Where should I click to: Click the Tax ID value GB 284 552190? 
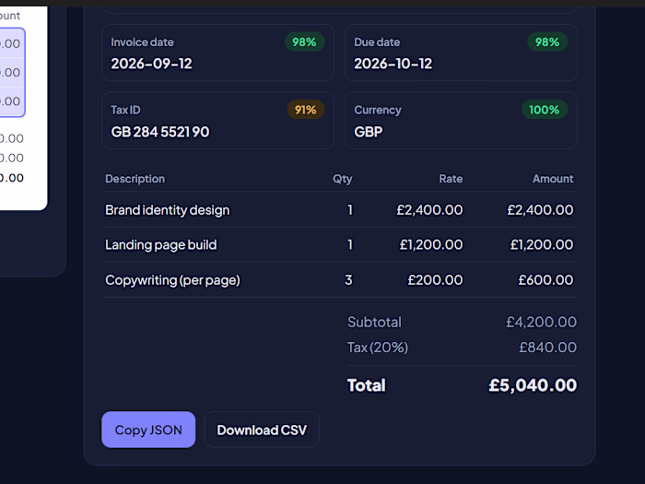point(160,132)
